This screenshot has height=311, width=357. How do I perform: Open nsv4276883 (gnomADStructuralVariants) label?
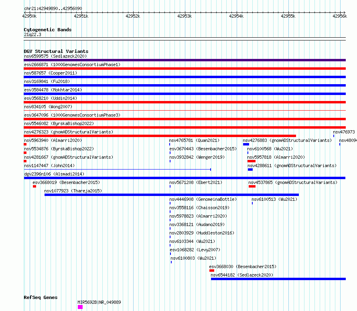pyautogui.click(x=287, y=140)
